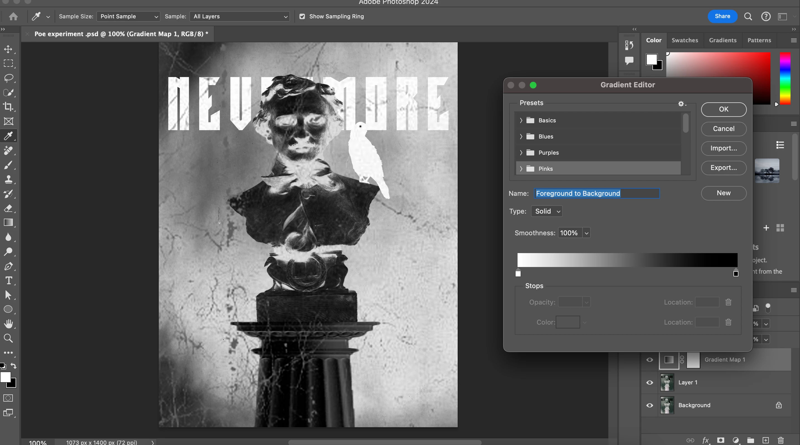Select the Horizontal Type tool
The image size is (800, 445).
[x=8, y=281]
